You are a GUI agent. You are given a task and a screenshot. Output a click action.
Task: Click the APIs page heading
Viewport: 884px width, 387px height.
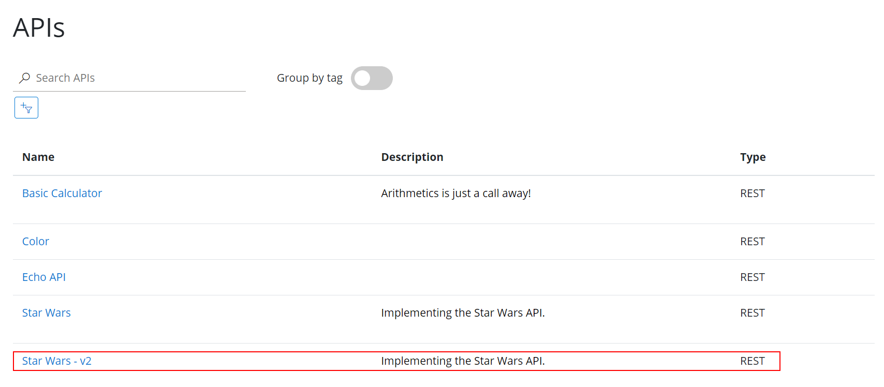[x=39, y=27]
